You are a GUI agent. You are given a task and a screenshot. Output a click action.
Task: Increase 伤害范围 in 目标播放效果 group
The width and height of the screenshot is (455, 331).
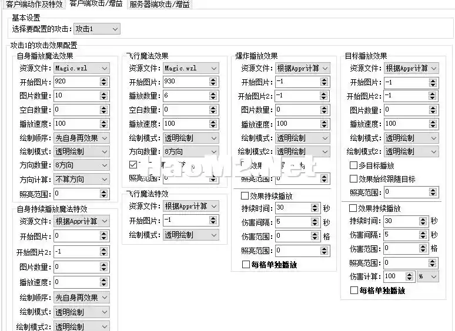coord(423,246)
